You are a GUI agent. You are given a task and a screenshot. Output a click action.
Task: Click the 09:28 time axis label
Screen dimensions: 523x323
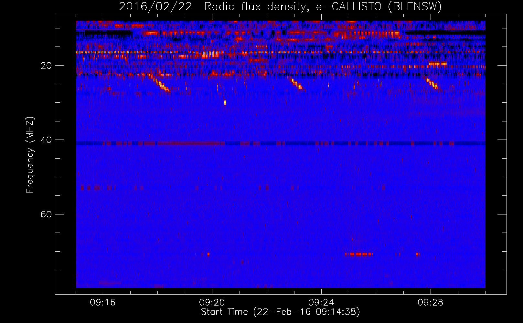(431, 303)
